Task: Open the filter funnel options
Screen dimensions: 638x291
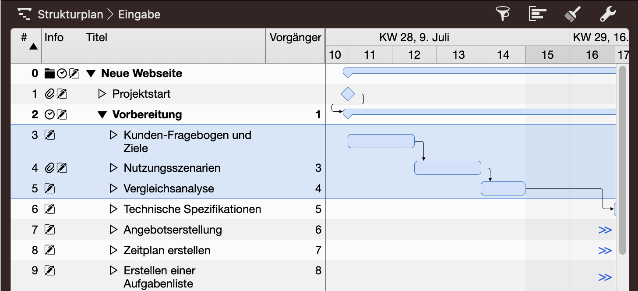Action: 503,14
